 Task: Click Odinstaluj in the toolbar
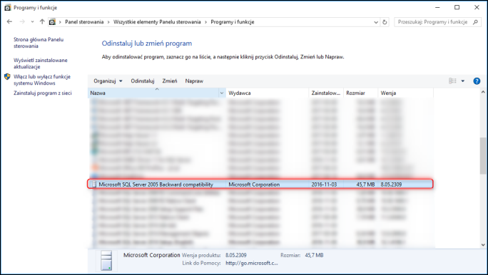pos(143,81)
